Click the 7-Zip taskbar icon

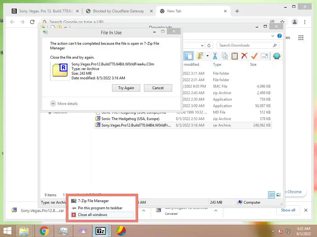click(101, 231)
